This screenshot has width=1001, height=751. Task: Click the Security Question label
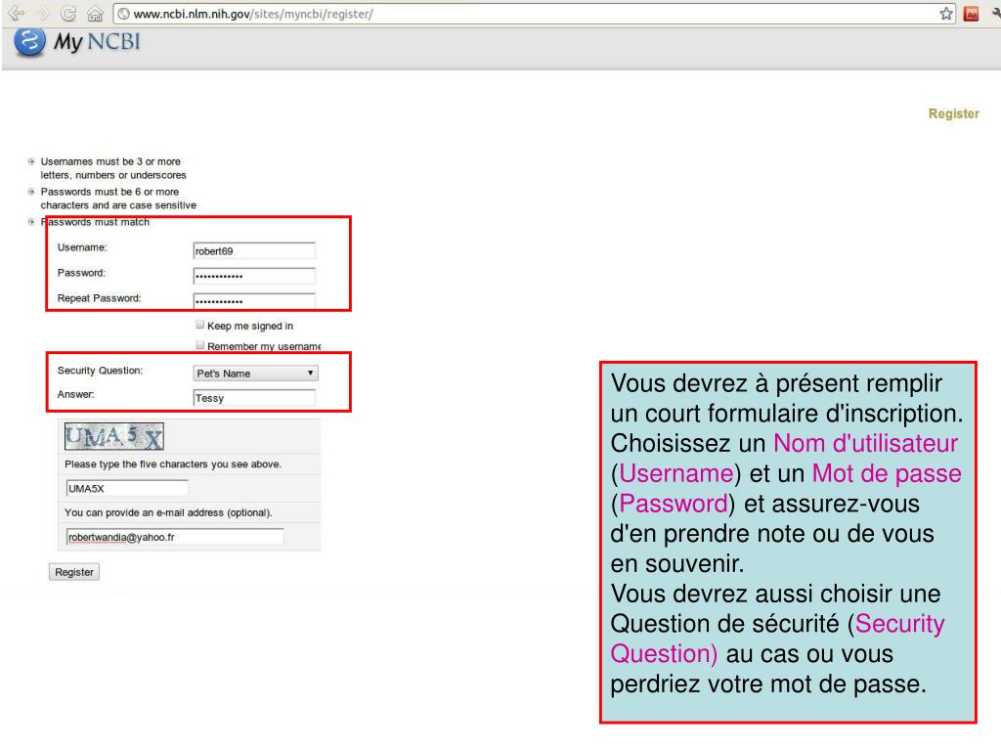[x=101, y=371]
